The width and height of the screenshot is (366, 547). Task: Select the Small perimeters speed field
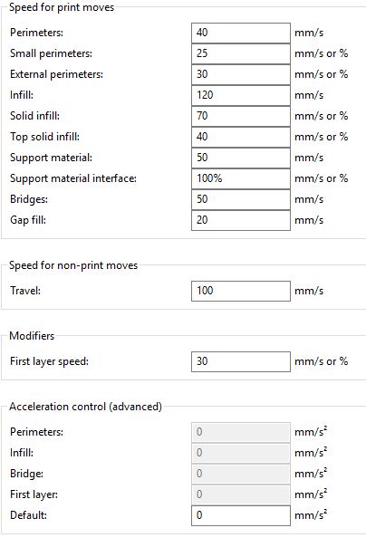tap(241, 53)
